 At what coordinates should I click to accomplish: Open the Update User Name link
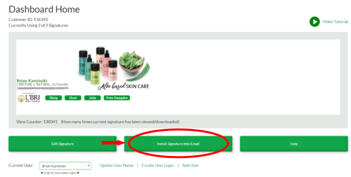(x=116, y=165)
